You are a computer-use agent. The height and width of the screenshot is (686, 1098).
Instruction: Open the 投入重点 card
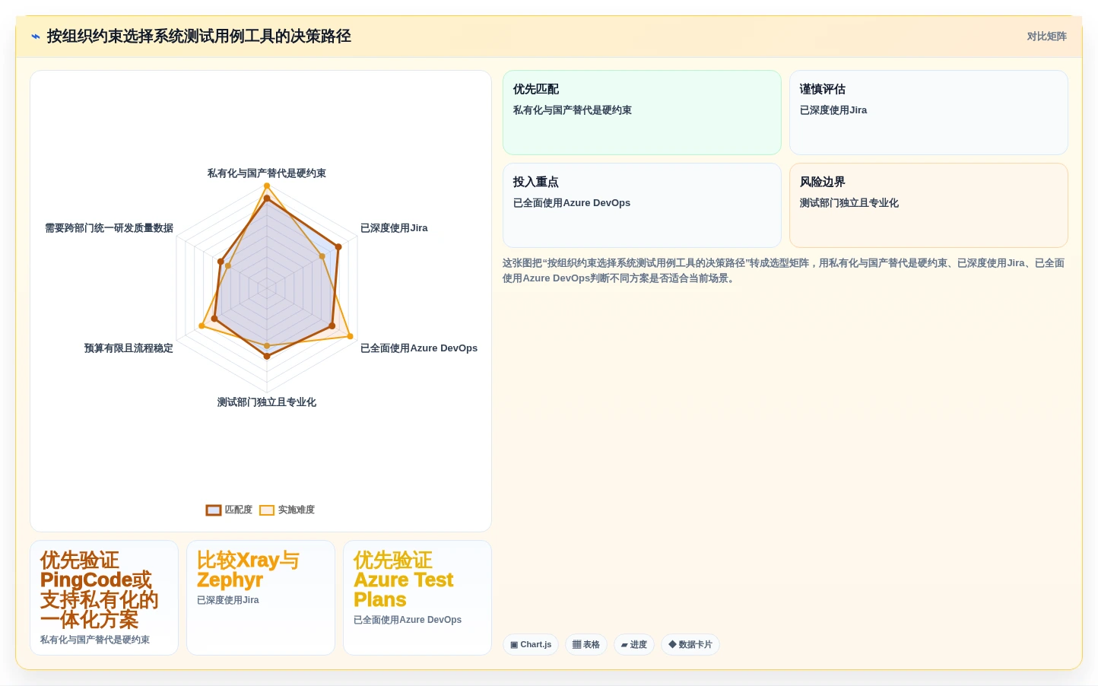click(642, 205)
